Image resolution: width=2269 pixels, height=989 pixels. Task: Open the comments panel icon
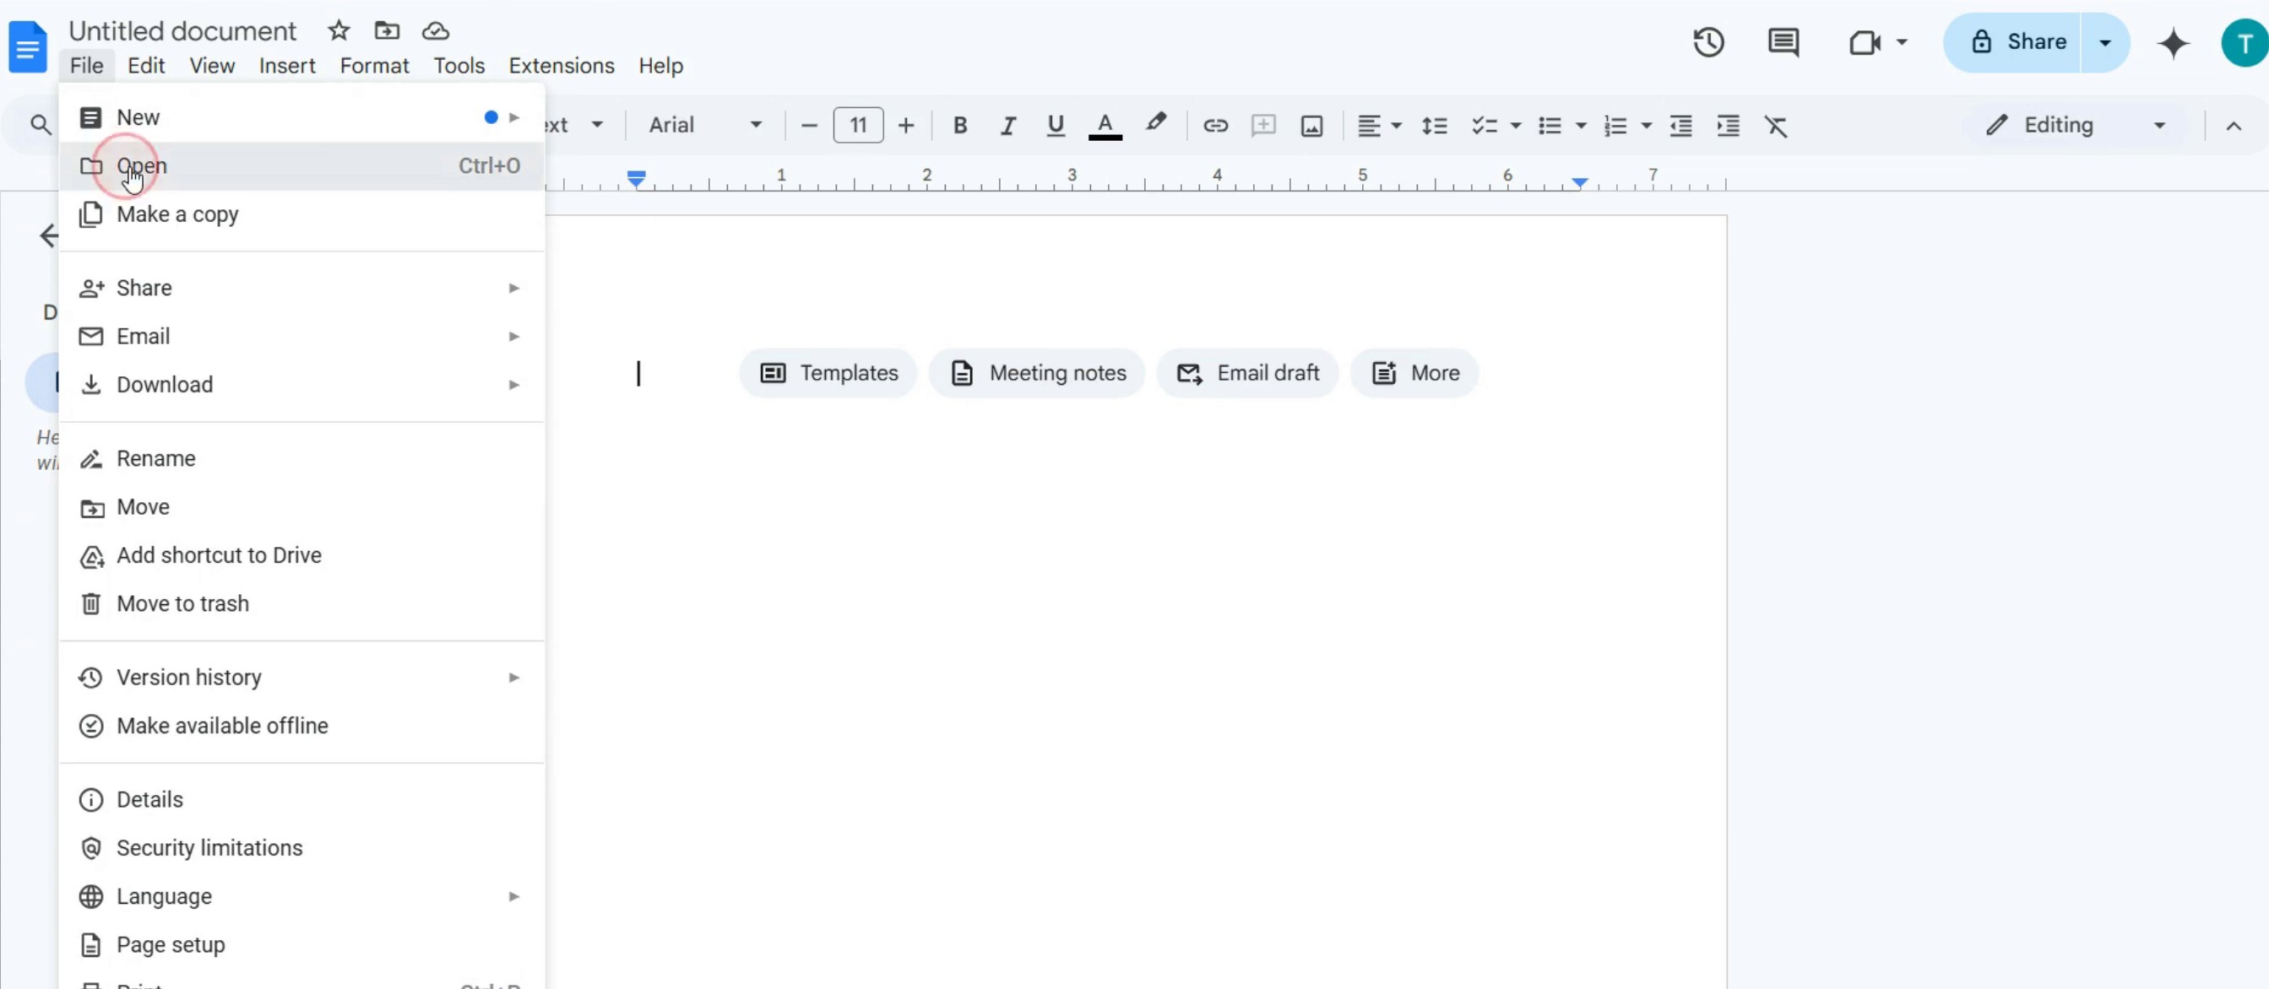tap(1783, 42)
